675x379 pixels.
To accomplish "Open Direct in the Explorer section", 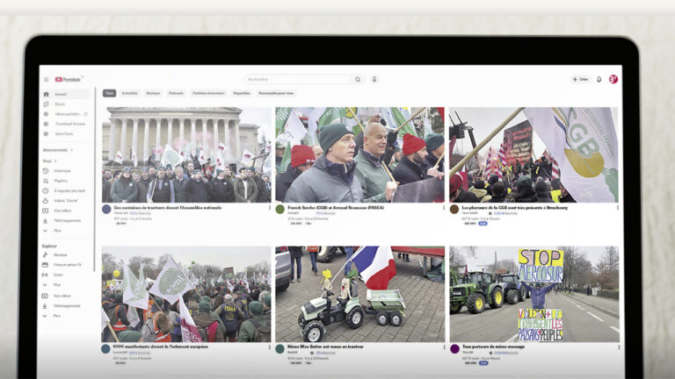I will (58, 275).
